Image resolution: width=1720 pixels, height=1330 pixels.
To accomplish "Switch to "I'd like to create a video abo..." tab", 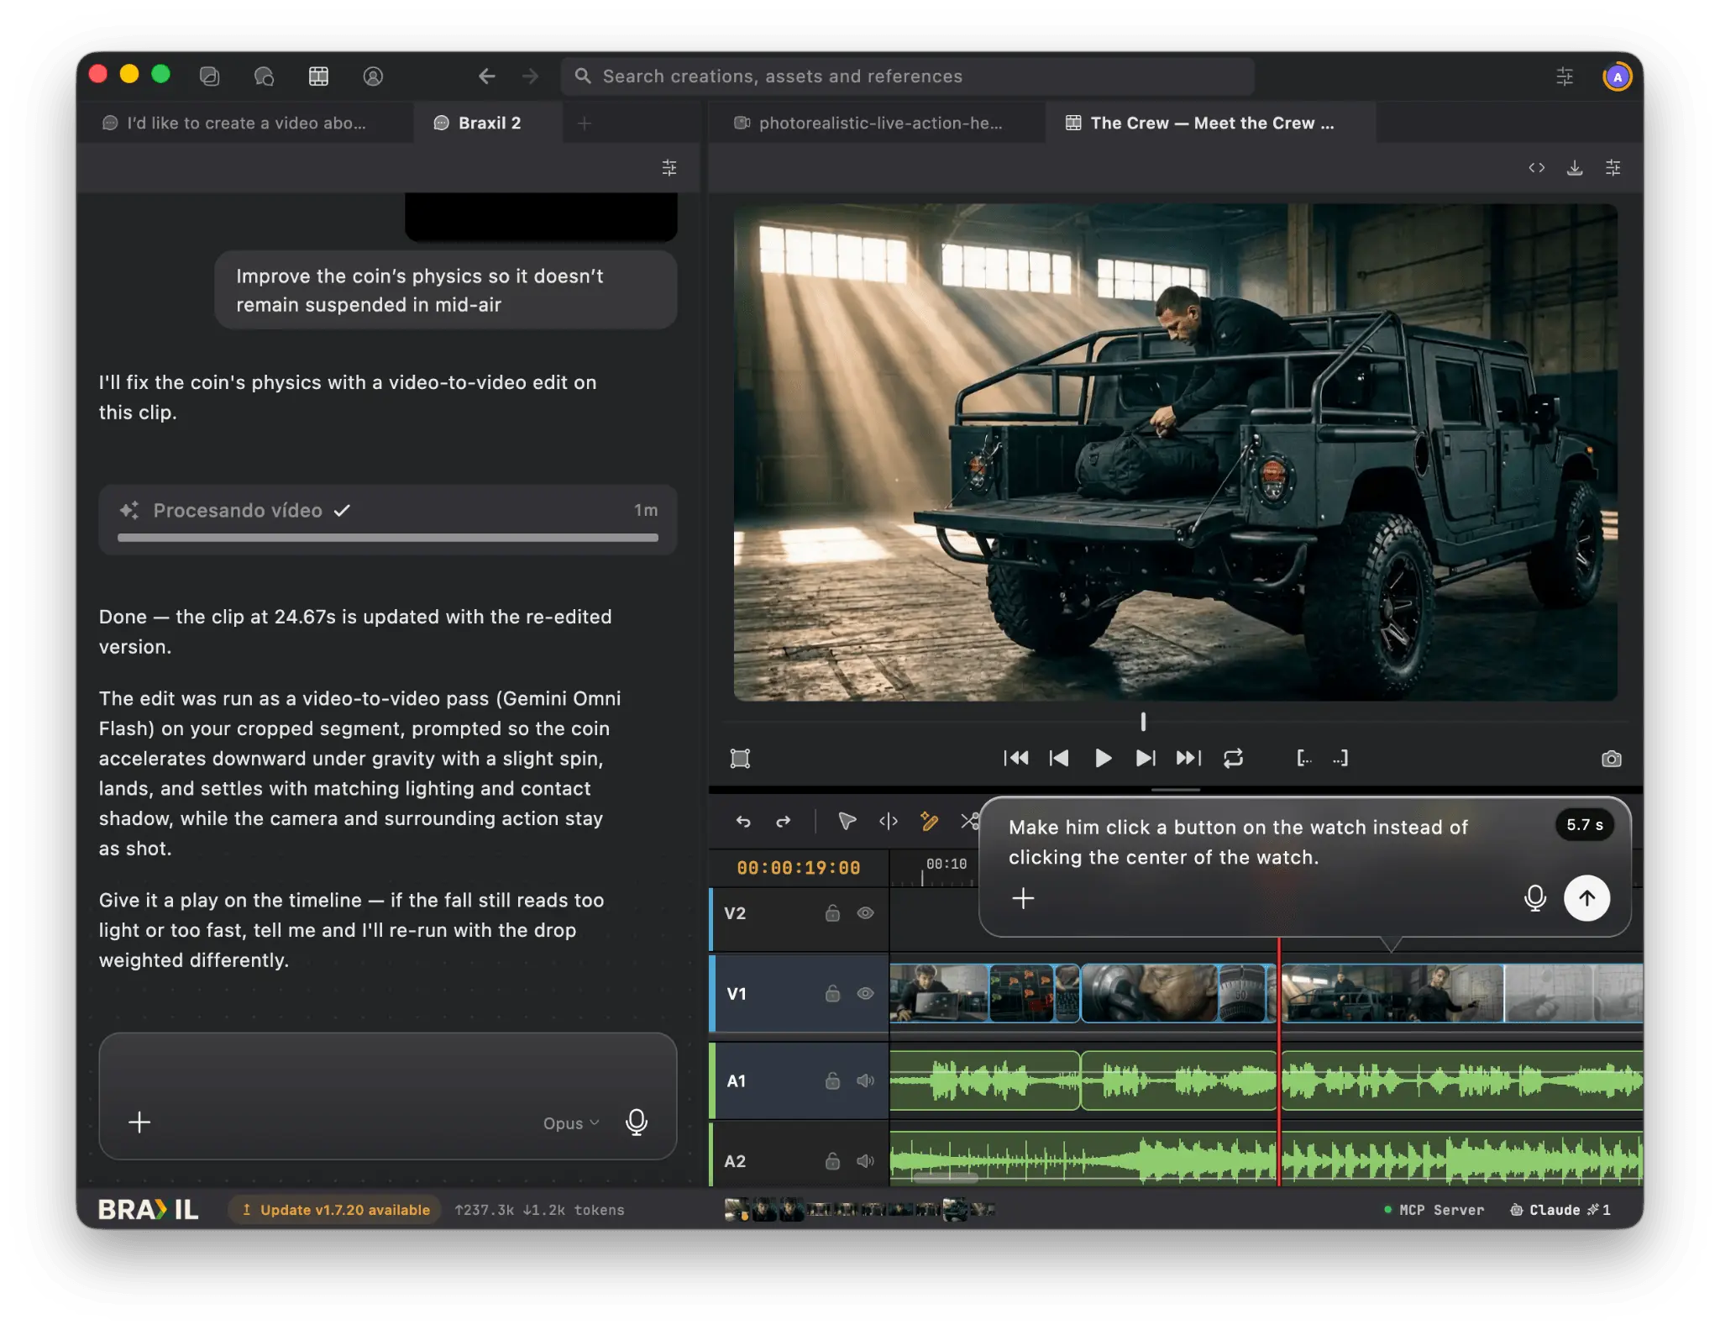I will 244,123.
